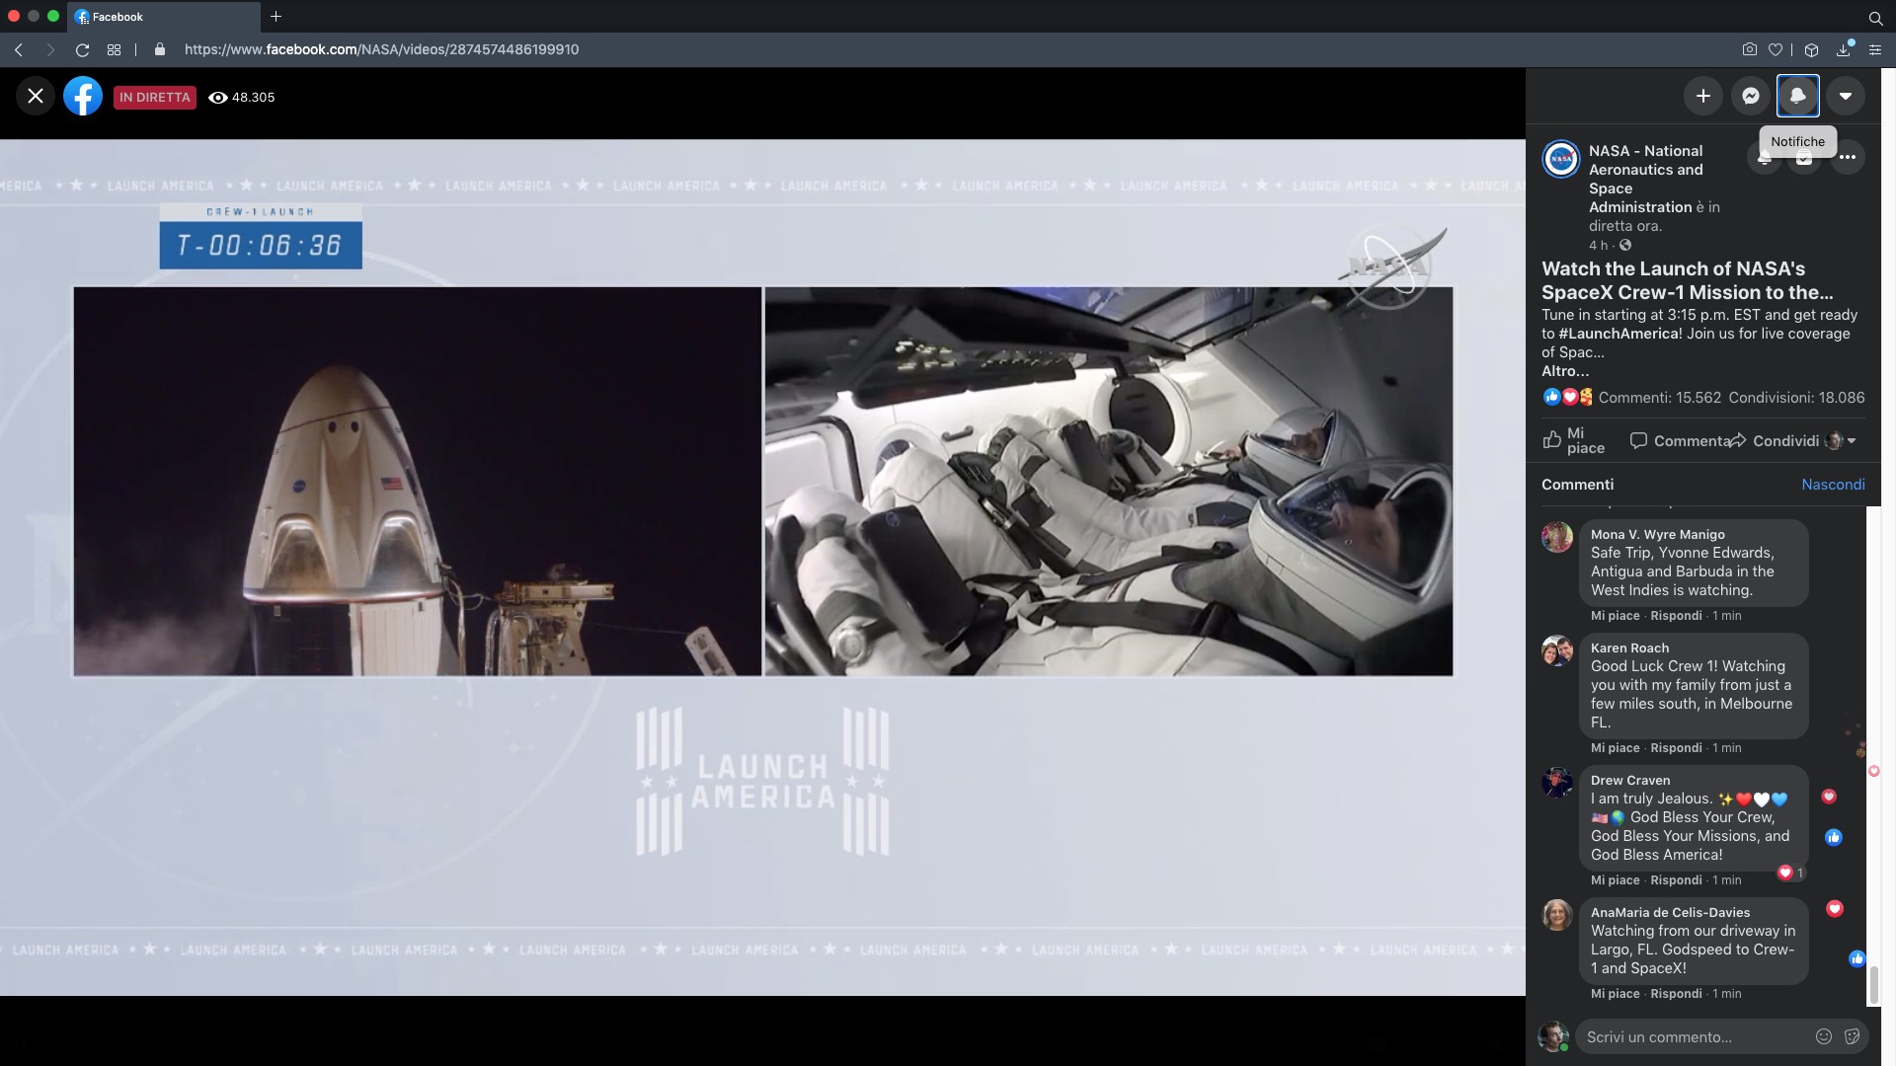Open browser easy setup sliders
This screenshot has height=1066, width=1896.
[x=1875, y=49]
